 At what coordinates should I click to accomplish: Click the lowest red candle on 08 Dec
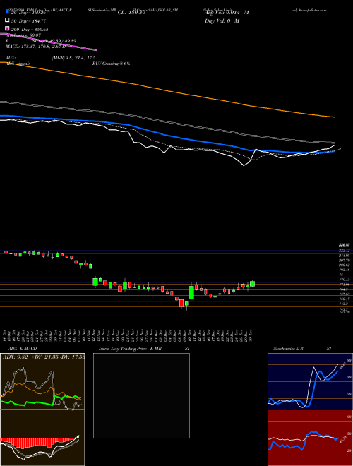pos(181,303)
